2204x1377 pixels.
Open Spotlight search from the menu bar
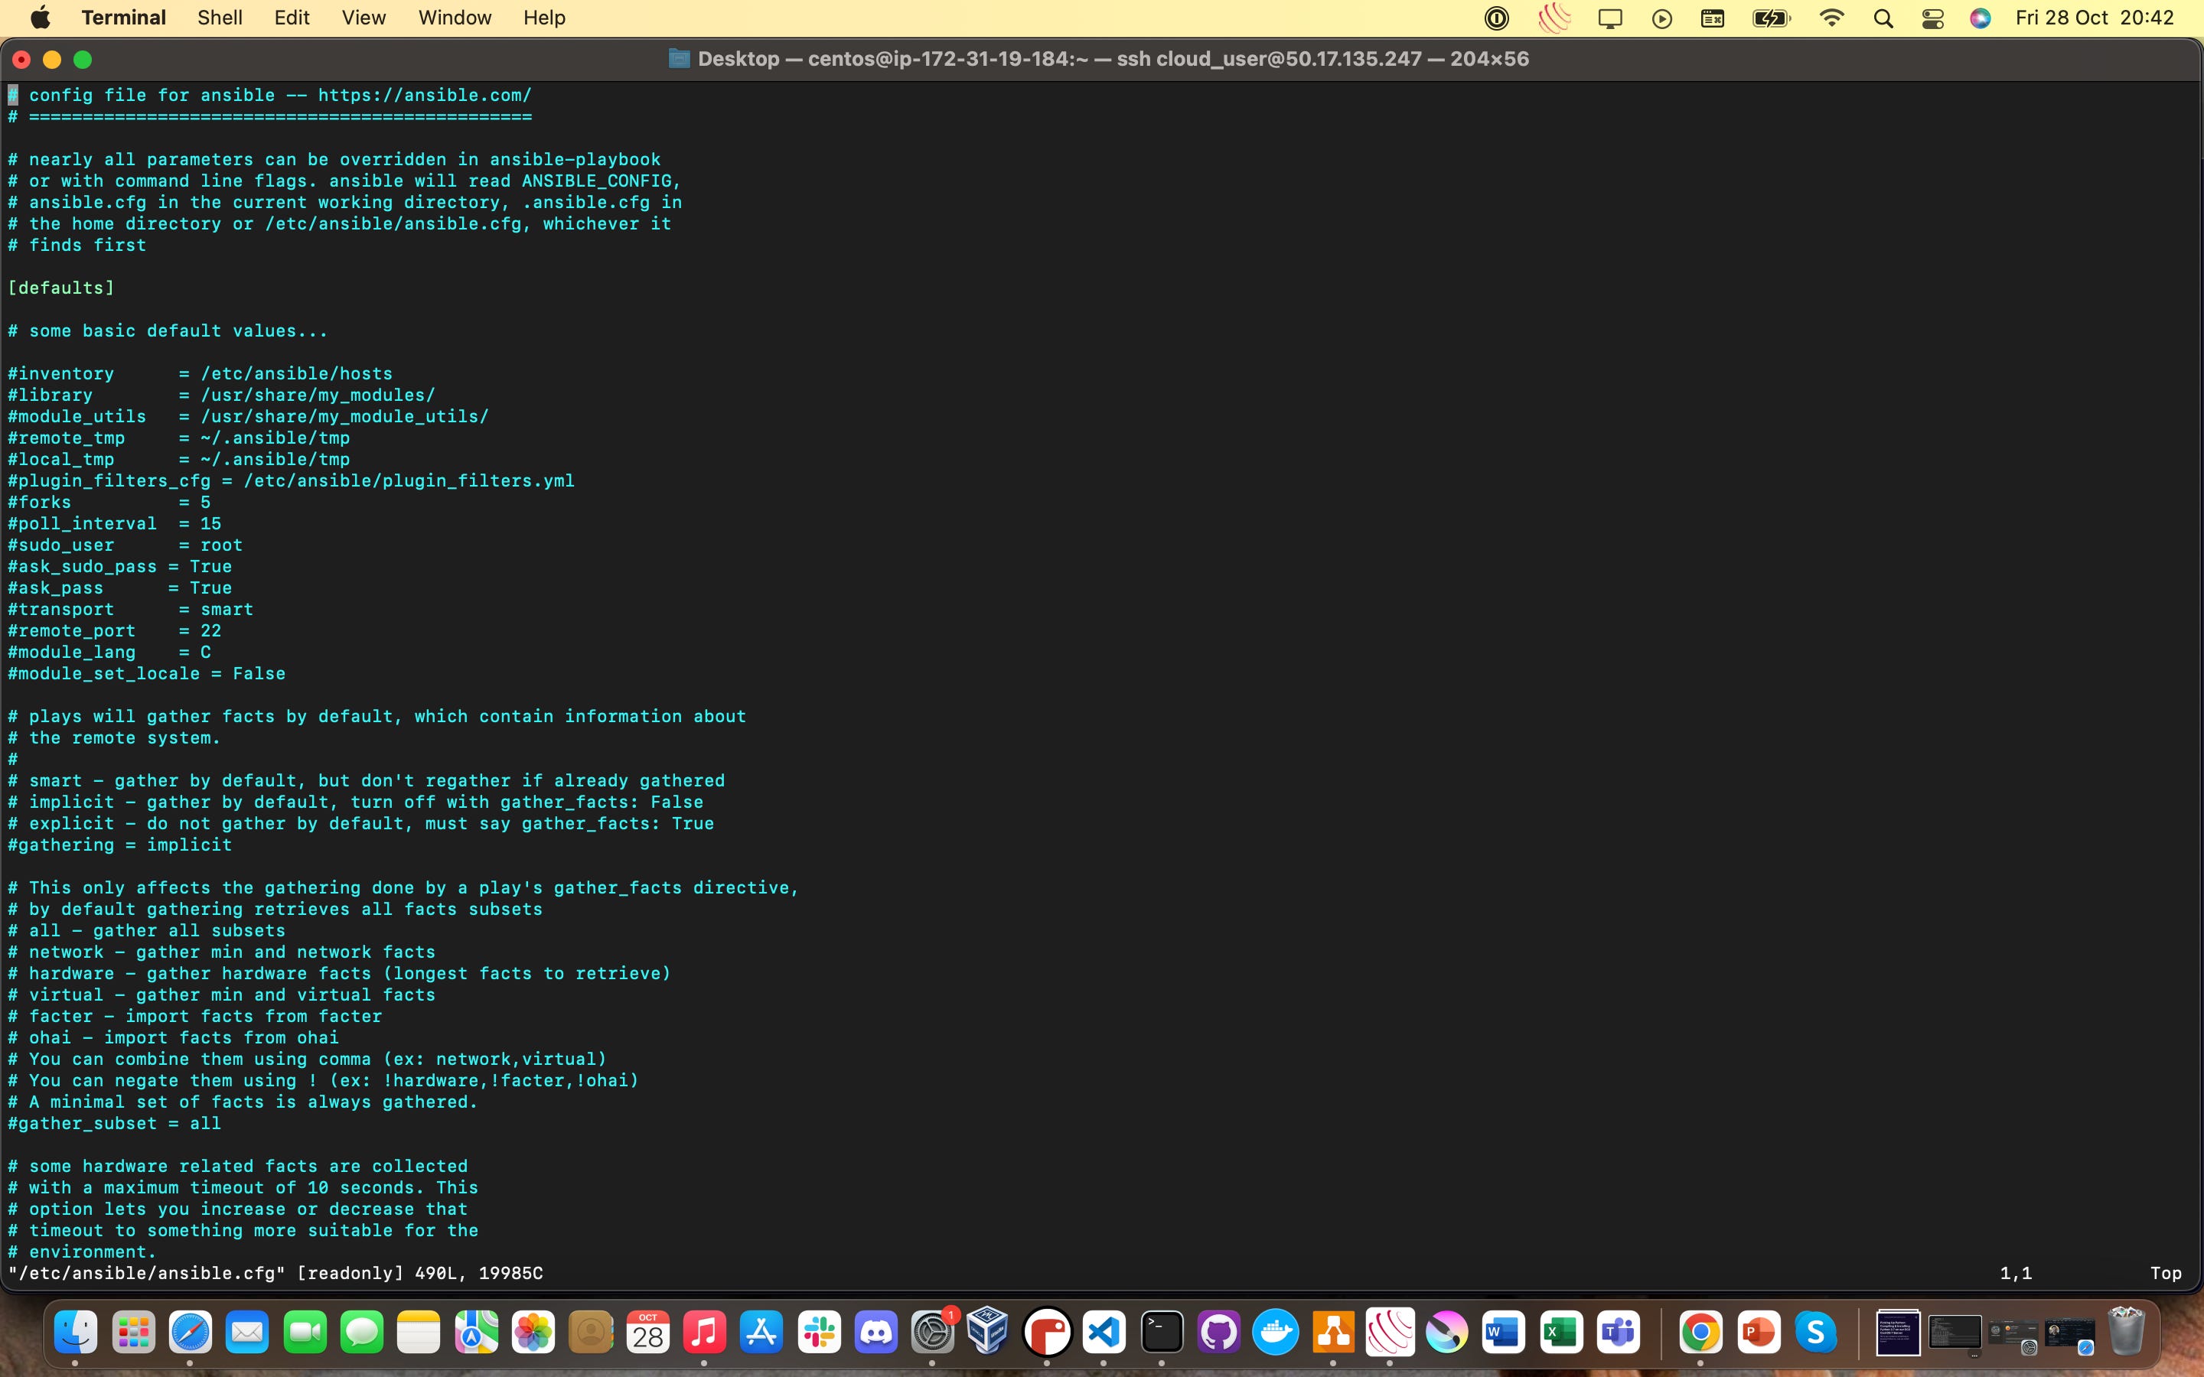point(1883,18)
